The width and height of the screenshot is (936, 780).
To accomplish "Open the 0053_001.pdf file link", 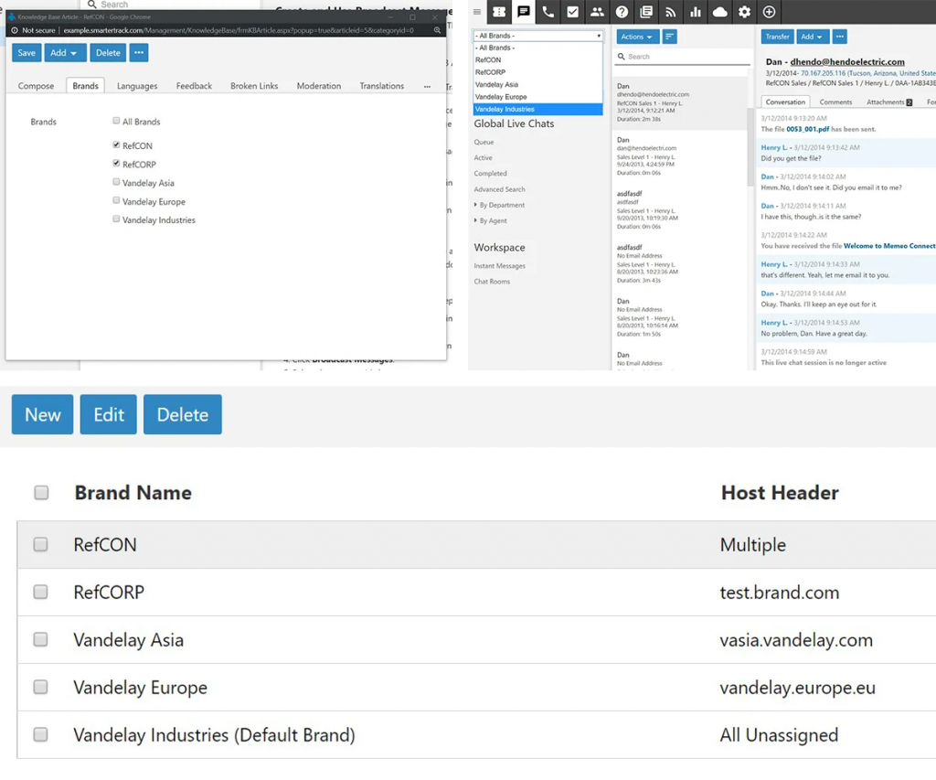I will (x=808, y=129).
